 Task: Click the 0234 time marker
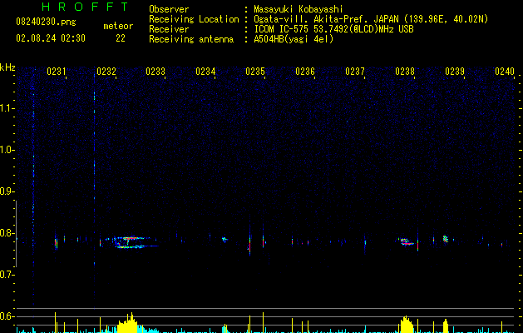pyautogui.click(x=205, y=72)
